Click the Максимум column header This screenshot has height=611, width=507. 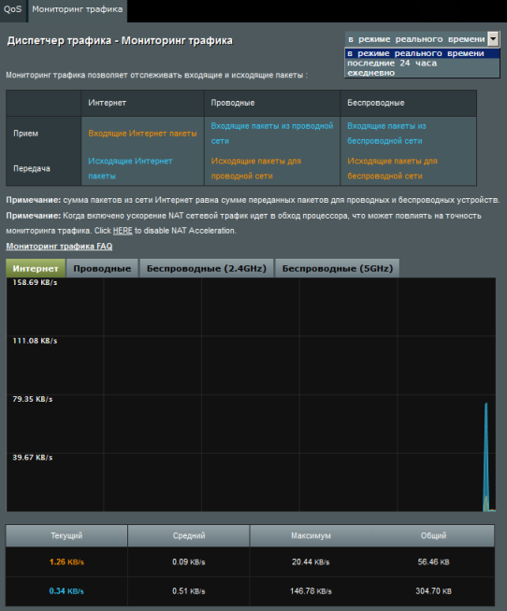point(311,536)
